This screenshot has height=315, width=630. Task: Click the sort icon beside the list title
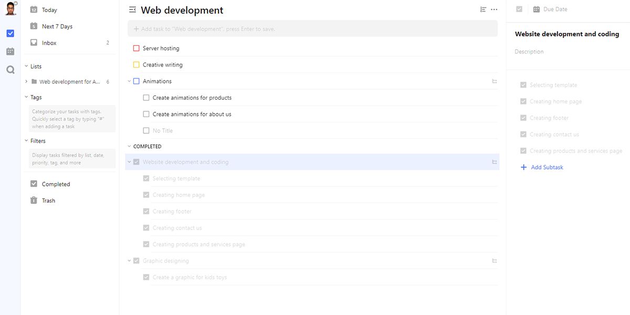pyautogui.click(x=483, y=9)
